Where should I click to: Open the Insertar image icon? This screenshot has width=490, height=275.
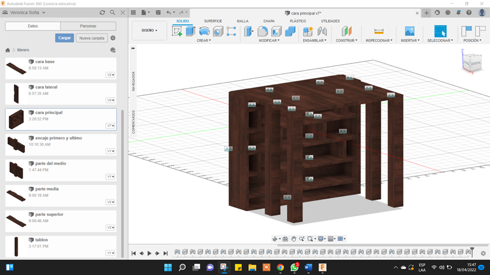[409, 31]
